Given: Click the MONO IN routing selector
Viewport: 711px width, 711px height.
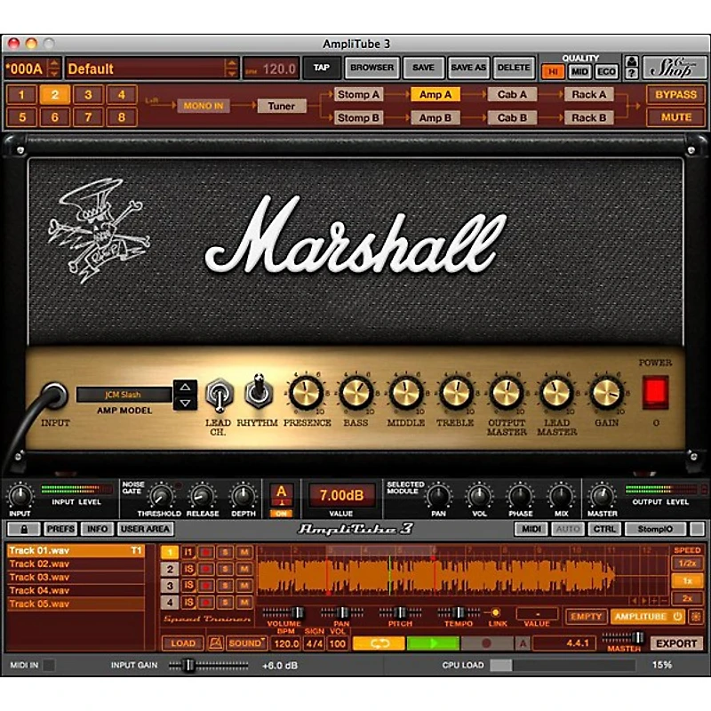Looking at the screenshot, I should pyautogui.click(x=204, y=106).
